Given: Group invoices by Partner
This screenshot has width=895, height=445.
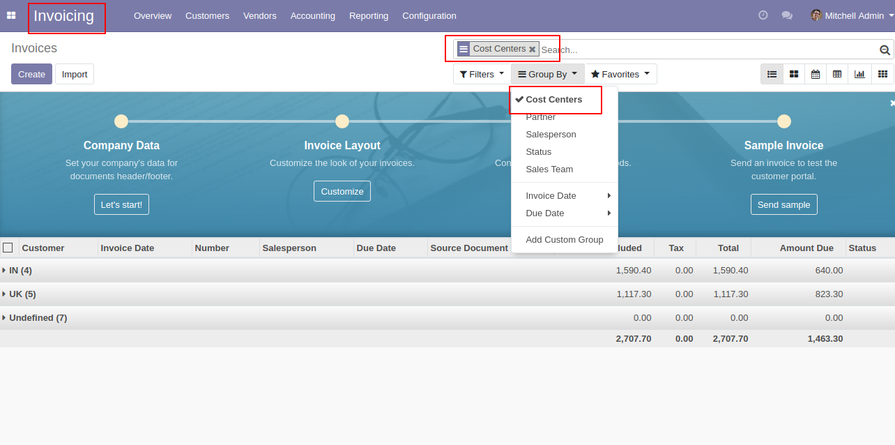Looking at the screenshot, I should (x=565, y=117).
